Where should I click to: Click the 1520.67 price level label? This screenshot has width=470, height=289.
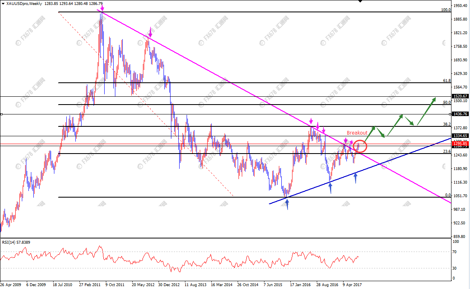point(461,96)
